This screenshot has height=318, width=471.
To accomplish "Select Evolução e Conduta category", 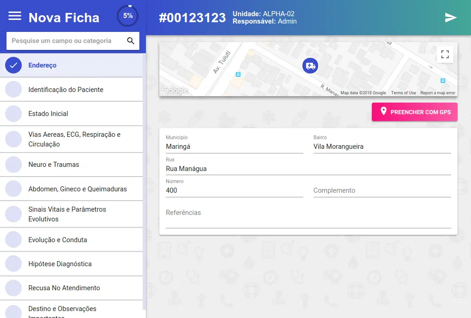I will tap(57, 240).
